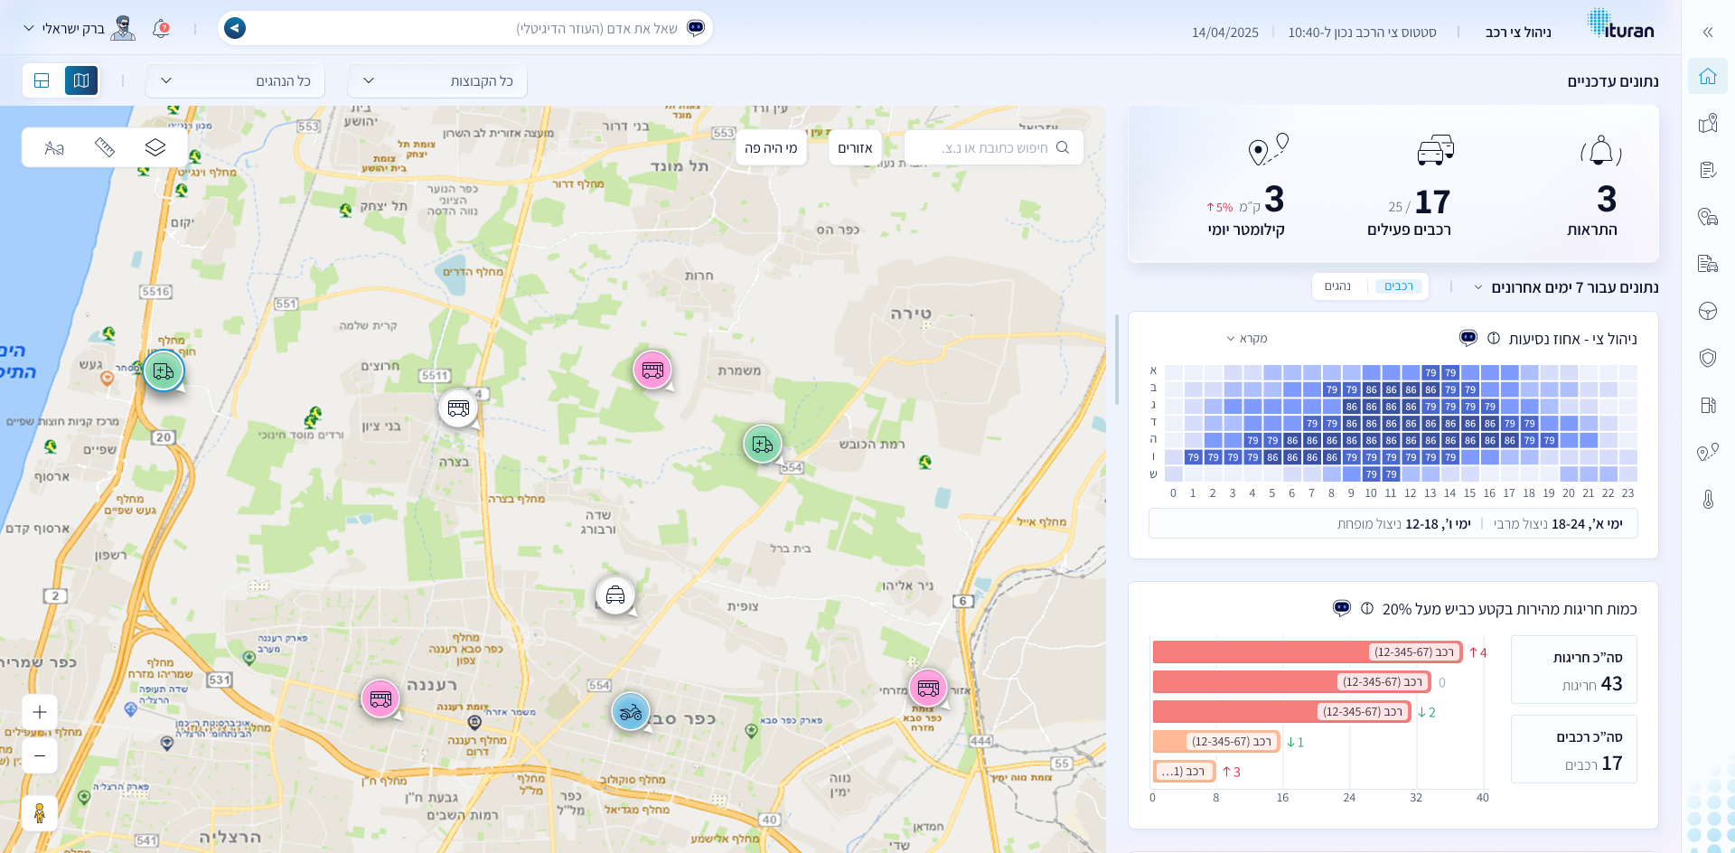Open the fuel pump section in sidebar

tap(1707, 405)
